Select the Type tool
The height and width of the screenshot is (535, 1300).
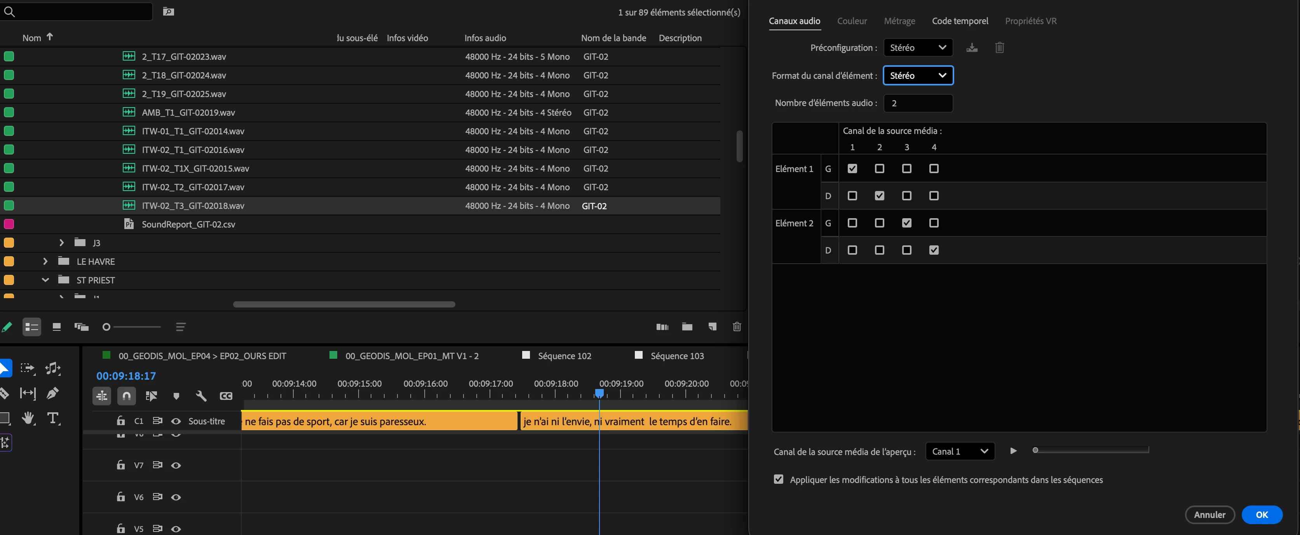coord(52,418)
